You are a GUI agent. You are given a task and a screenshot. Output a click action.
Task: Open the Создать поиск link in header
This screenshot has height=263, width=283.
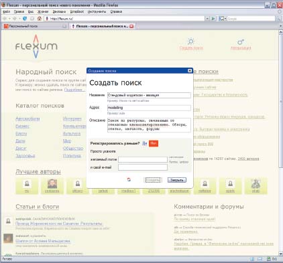pos(191,48)
